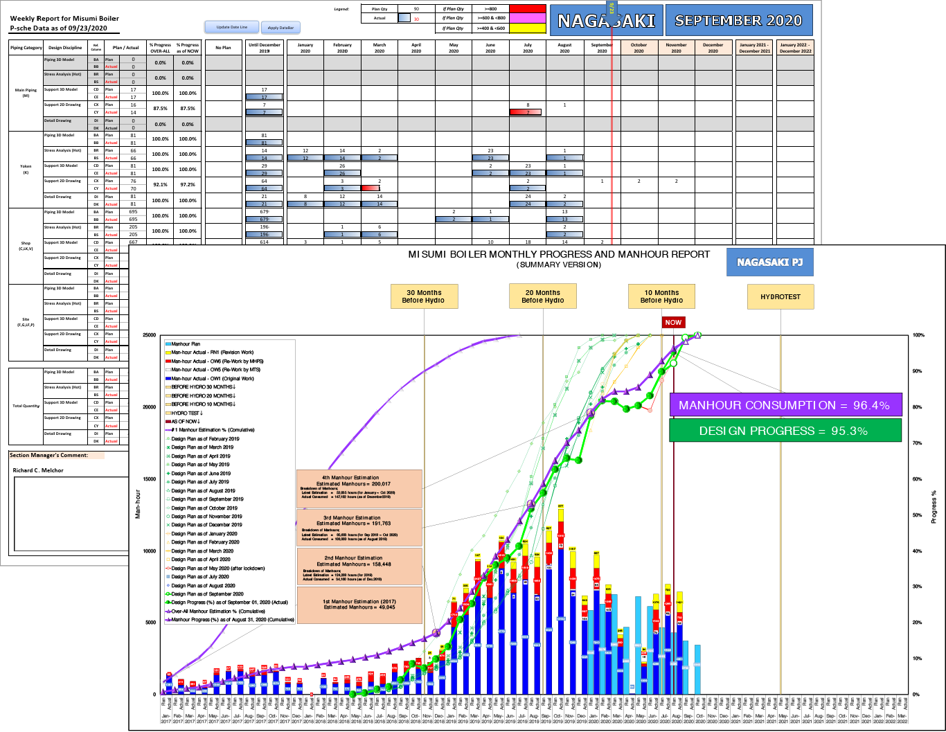Image resolution: width=946 pixels, height=732 pixels.
Task: Click the 'Progress %' right axis title
Action: pyautogui.click(x=934, y=507)
